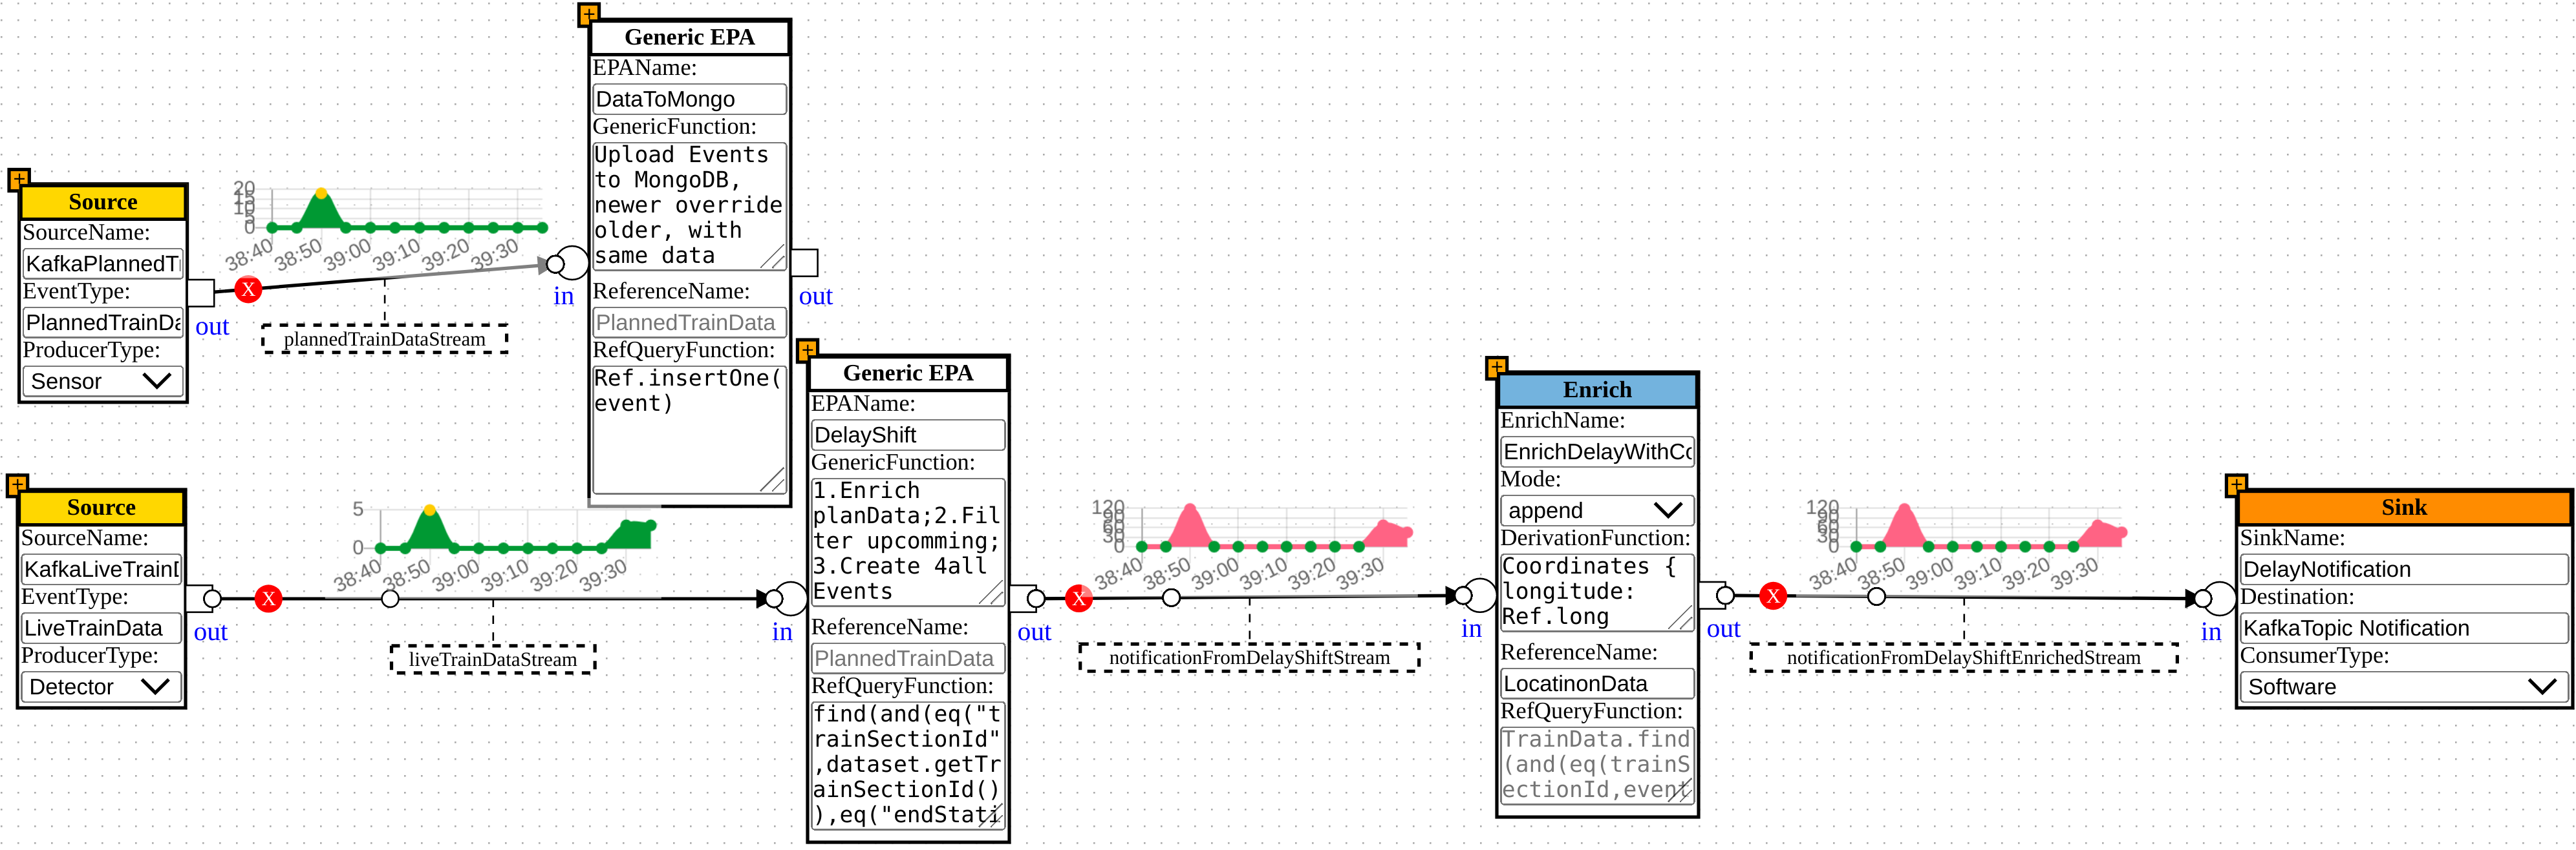The image size is (2576, 850).
Task: Click orange plus icon on KafkaPlannedTrain Source
Action: 19,180
